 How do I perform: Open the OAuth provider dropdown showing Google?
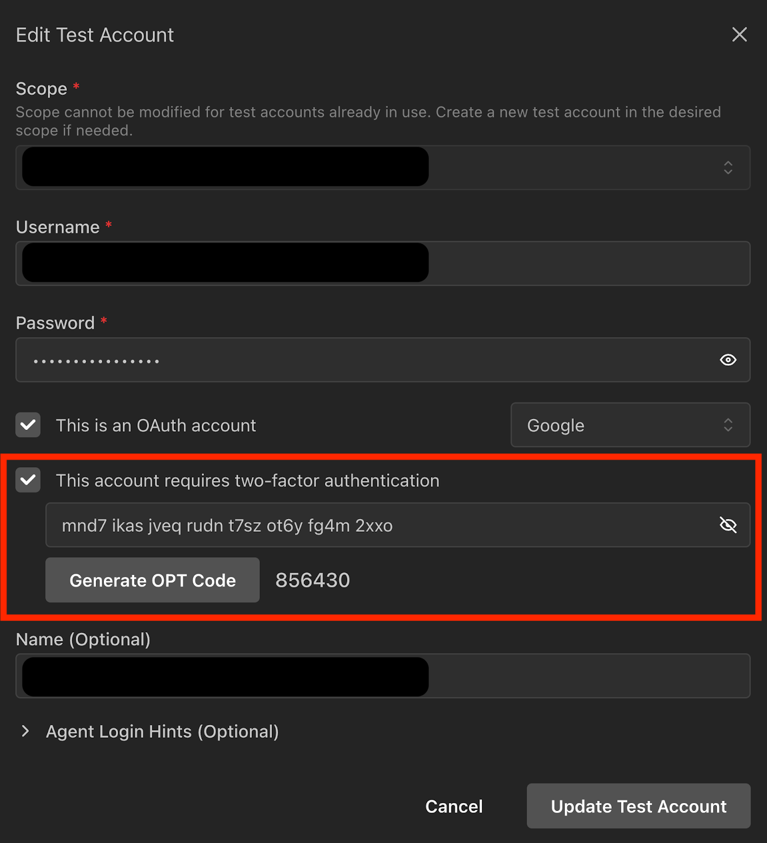coord(630,425)
